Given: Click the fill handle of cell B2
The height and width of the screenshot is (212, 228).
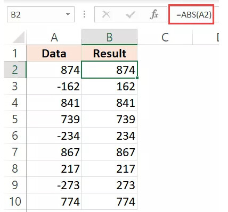Looking at the screenshot, I should point(137,78).
